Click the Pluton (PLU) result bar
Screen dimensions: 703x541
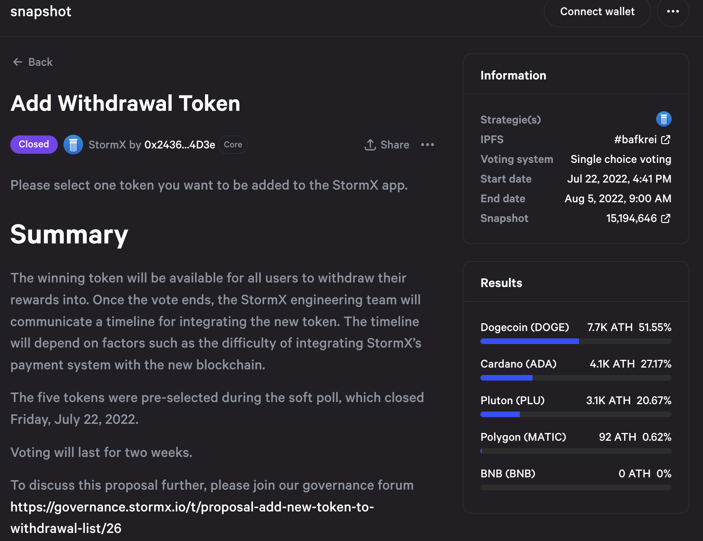tap(576, 414)
